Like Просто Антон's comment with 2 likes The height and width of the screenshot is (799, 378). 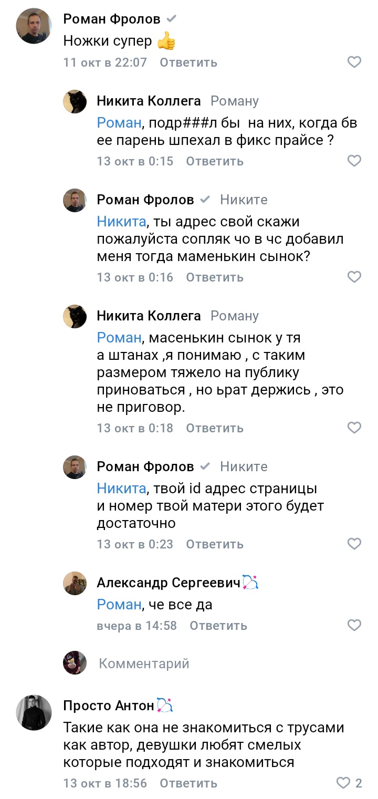[x=343, y=783]
